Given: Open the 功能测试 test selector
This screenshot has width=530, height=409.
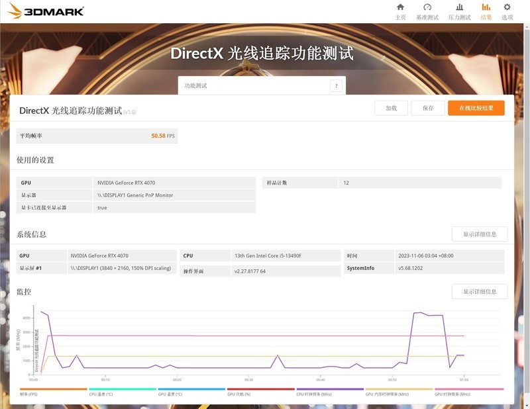Looking at the screenshot, I should tap(252, 86).
